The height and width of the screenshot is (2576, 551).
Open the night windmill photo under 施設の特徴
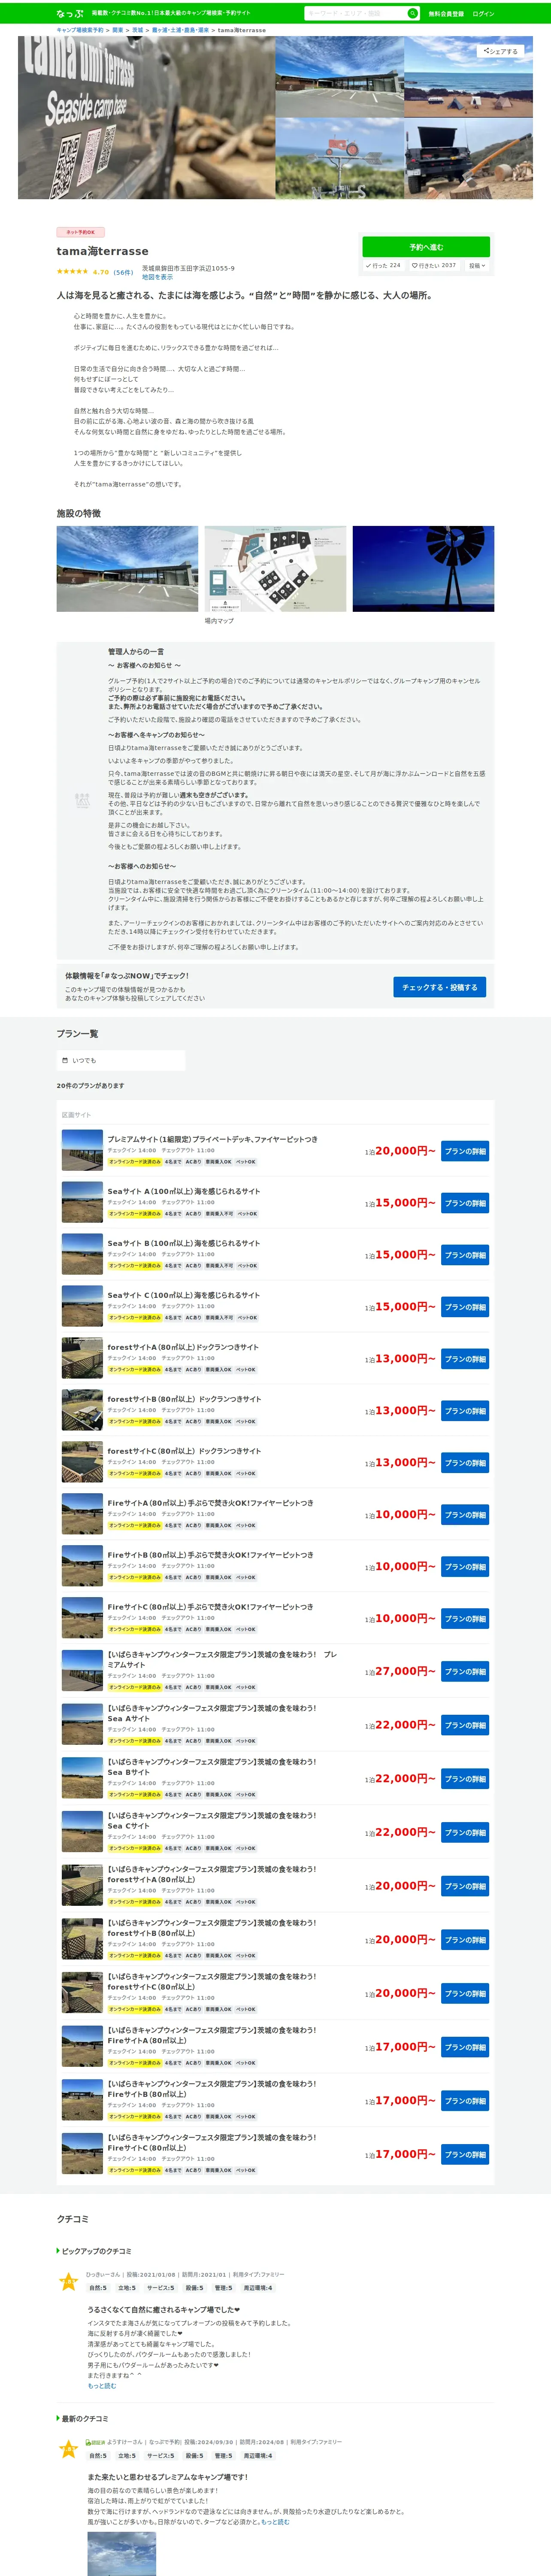tap(423, 569)
